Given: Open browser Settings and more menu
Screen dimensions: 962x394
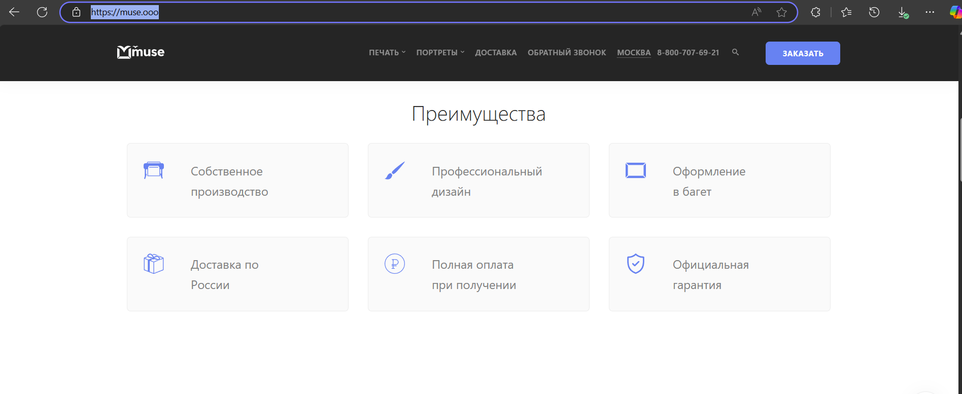Looking at the screenshot, I should tap(930, 12).
